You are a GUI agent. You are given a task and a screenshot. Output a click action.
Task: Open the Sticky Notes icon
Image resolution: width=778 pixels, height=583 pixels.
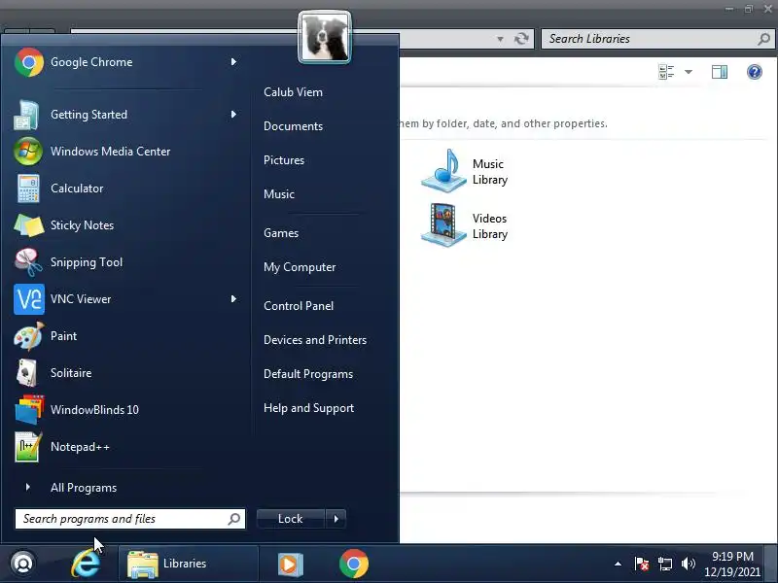[29, 225]
